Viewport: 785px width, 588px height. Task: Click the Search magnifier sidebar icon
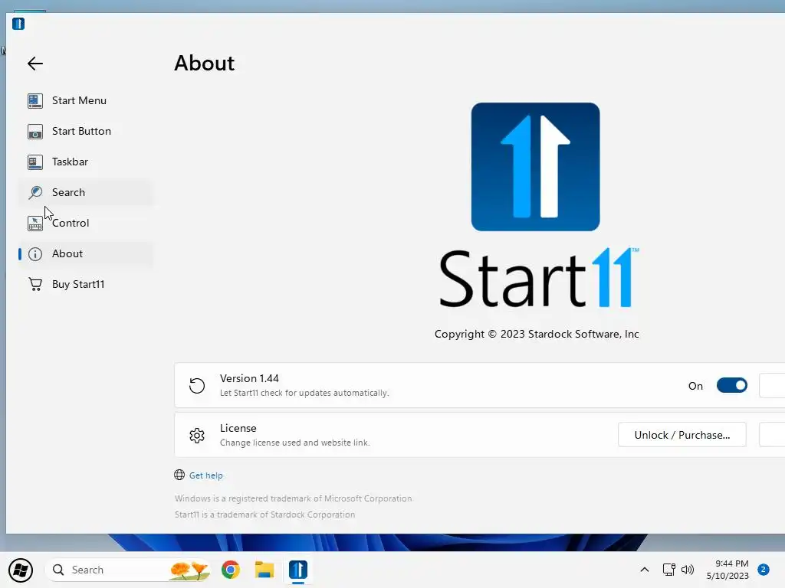(x=35, y=192)
